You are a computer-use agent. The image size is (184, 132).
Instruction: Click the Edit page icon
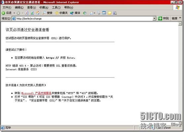(104, 13)
